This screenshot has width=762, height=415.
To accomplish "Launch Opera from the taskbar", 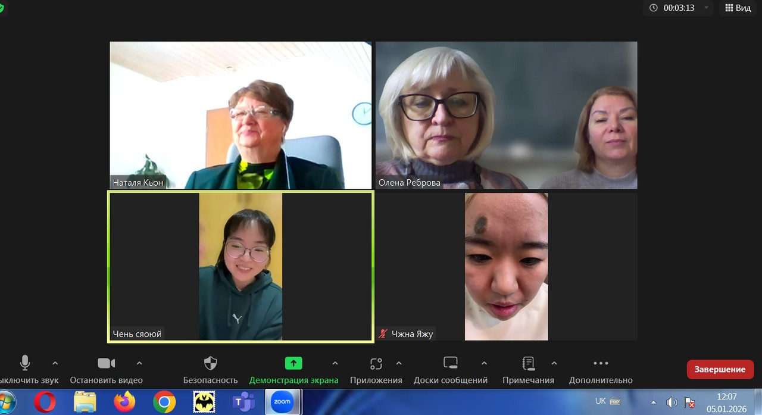I will pyautogui.click(x=45, y=402).
